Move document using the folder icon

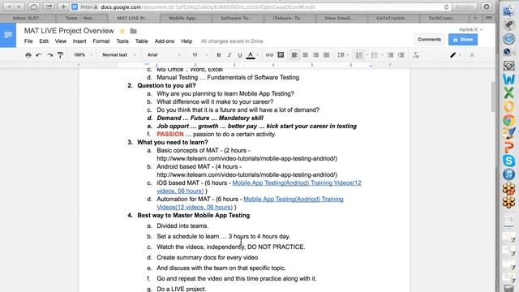pyautogui.click(x=133, y=31)
